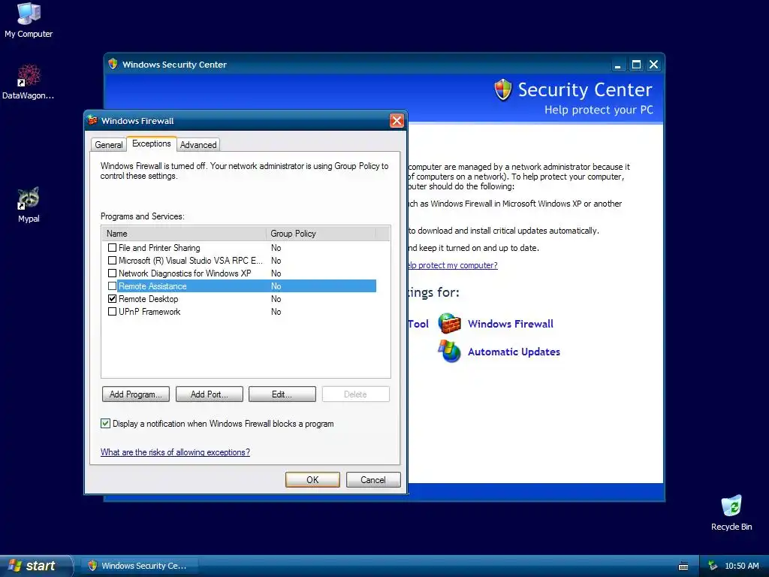
Task: Click the protect my computer help link
Action: [453, 265]
